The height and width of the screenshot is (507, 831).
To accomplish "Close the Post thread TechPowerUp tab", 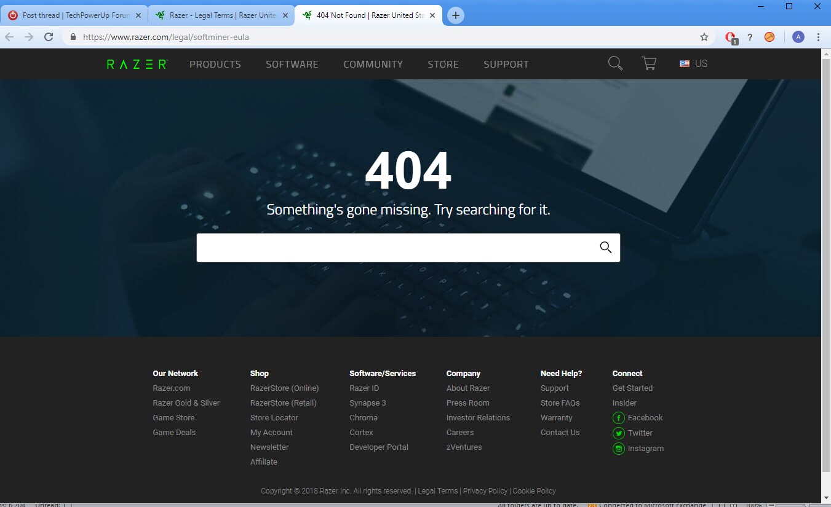I will [138, 15].
